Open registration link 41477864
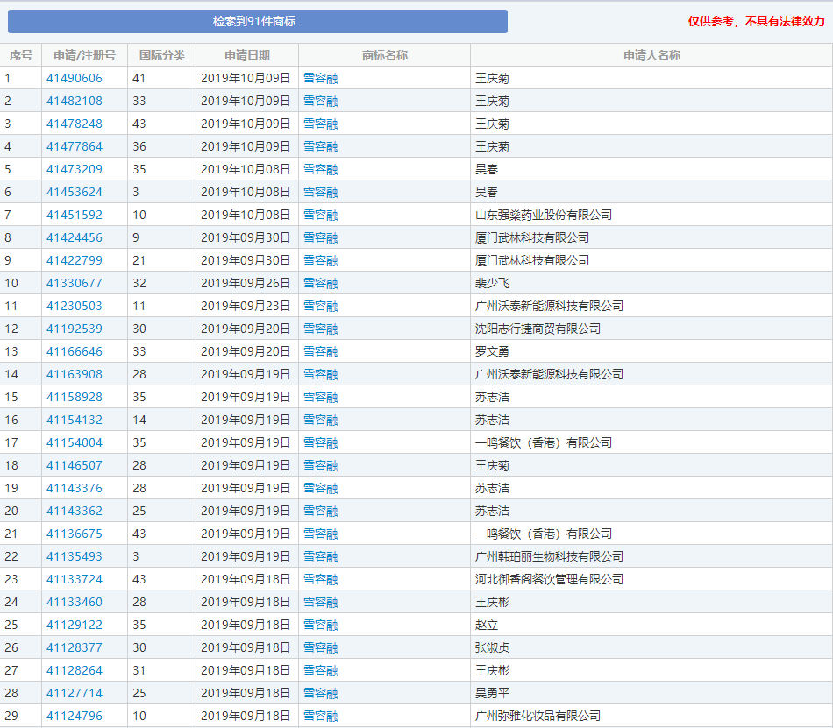The width and height of the screenshot is (833, 728). (x=75, y=146)
